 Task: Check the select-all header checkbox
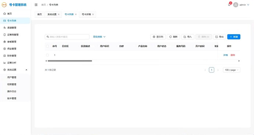(x=47, y=46)
